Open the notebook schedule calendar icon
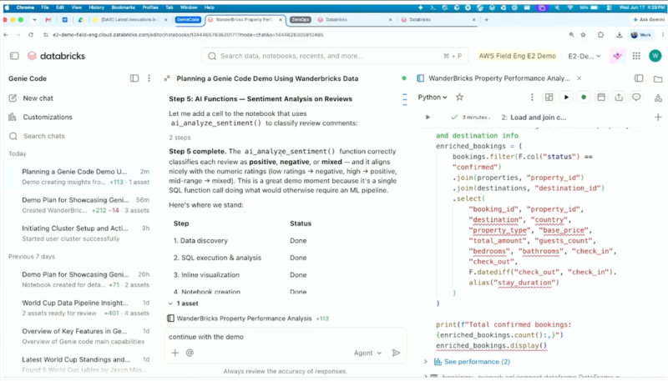Image resolution: width=668 pixels, height=381 pixels. pyautogui.click(x=601, y=98)
